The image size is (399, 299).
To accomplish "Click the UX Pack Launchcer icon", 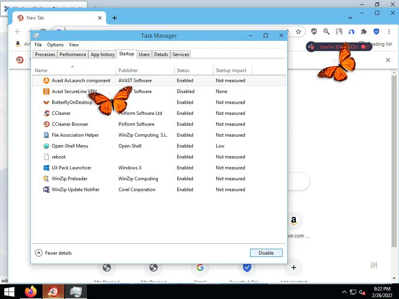I will [46, 168].
